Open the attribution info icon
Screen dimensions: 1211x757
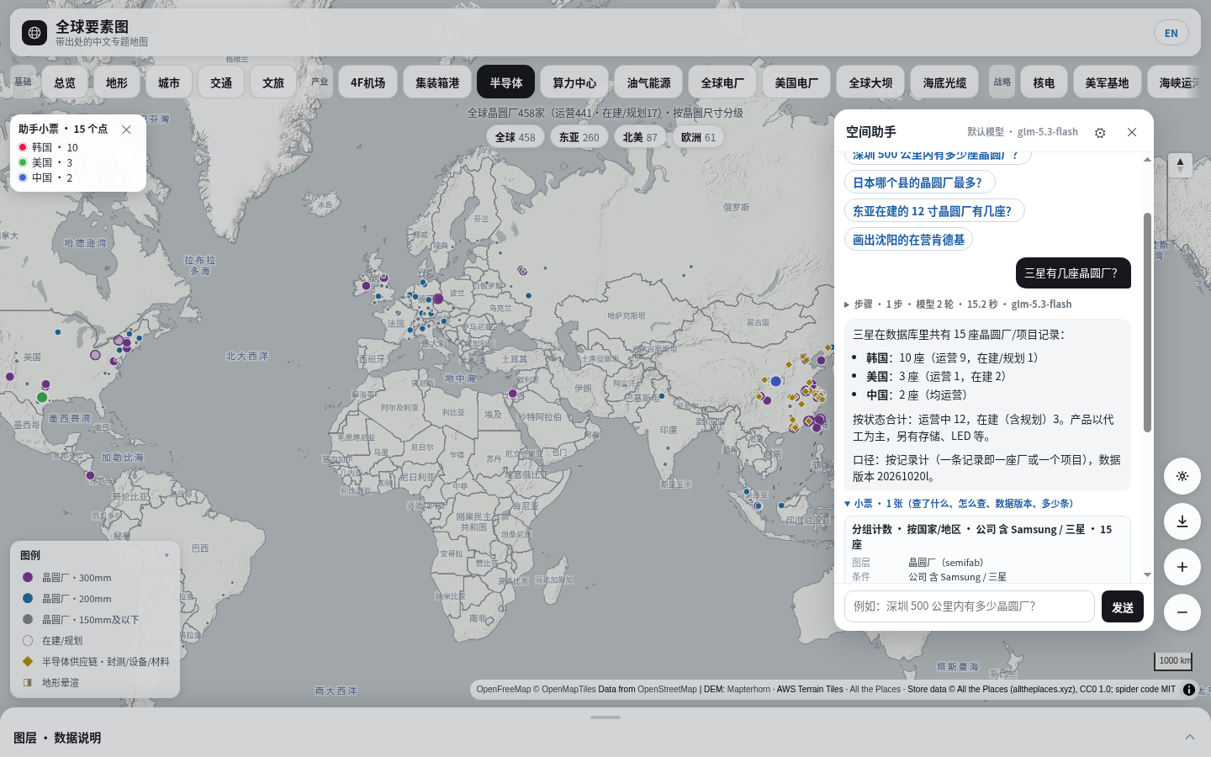coord(1189,690)
